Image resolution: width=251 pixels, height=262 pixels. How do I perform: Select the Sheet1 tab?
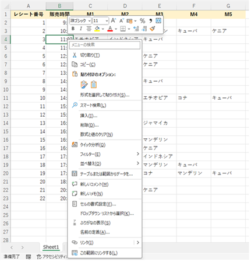[x=51, y=247]
